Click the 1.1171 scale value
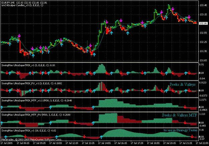Screen dimensions: 209x146 coord(203,100)
